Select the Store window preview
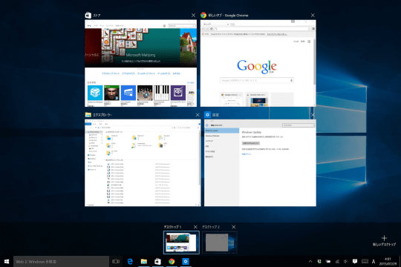Viewport: 401px width, 267px height. [x=140, y=63]
